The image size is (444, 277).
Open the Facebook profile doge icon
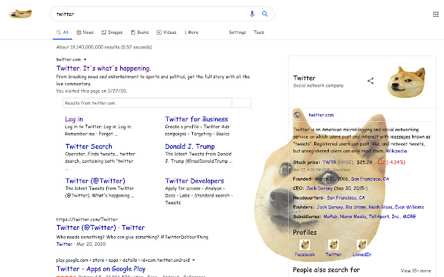[x=305, y=244]
